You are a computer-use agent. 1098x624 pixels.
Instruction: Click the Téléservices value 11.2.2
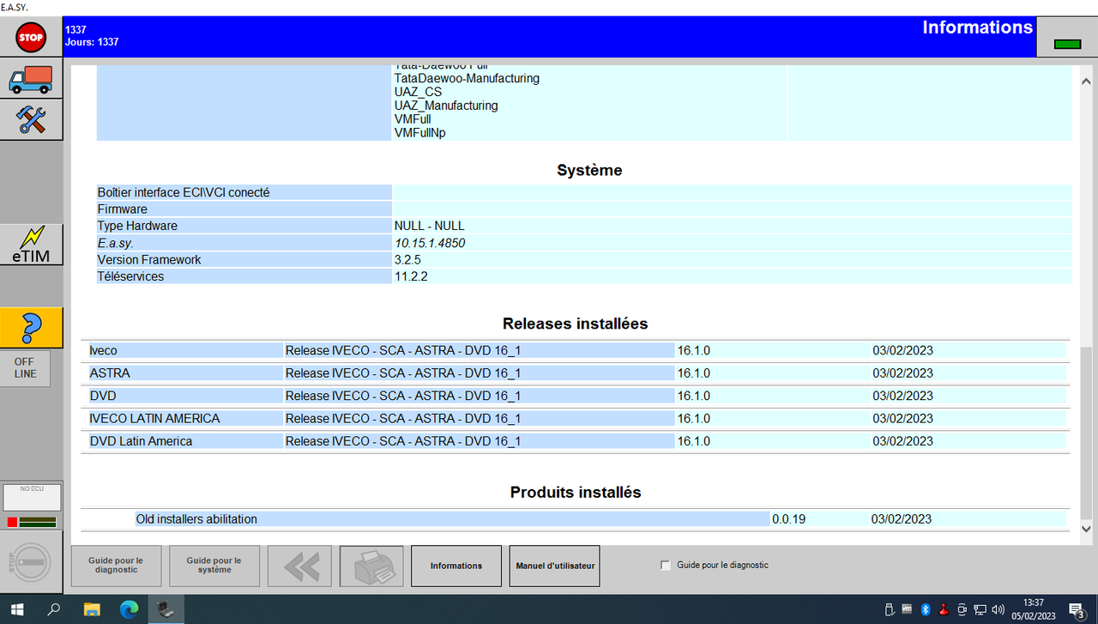(x=413, y=276)
